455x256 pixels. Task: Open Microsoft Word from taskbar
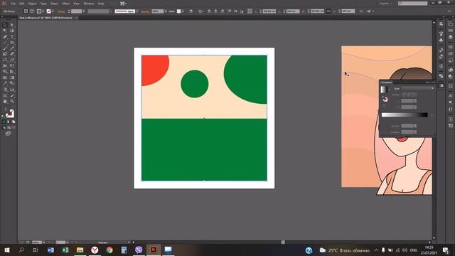pos(50,250)
